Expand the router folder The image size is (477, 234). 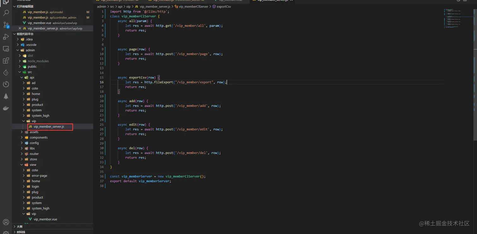(x=22, y=154)
